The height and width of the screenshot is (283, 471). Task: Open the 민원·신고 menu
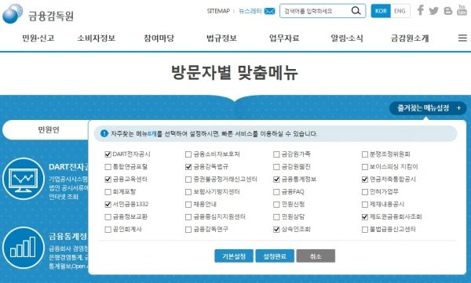[38, 38]
